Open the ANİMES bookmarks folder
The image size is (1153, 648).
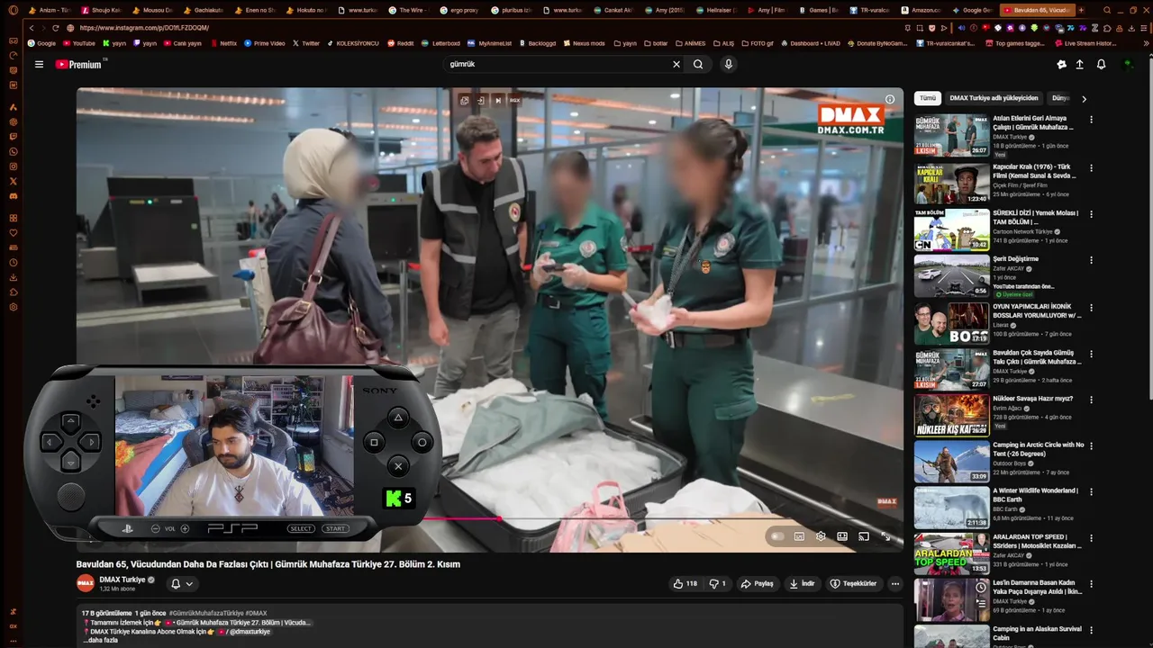point(690,43)
